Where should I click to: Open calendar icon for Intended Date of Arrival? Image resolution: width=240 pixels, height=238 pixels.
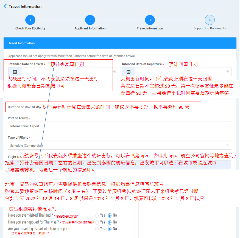pos(15,72)
